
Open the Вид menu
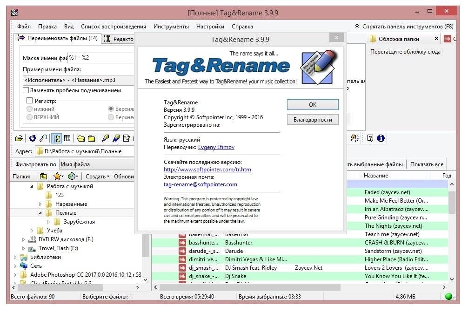pos(69,27)
